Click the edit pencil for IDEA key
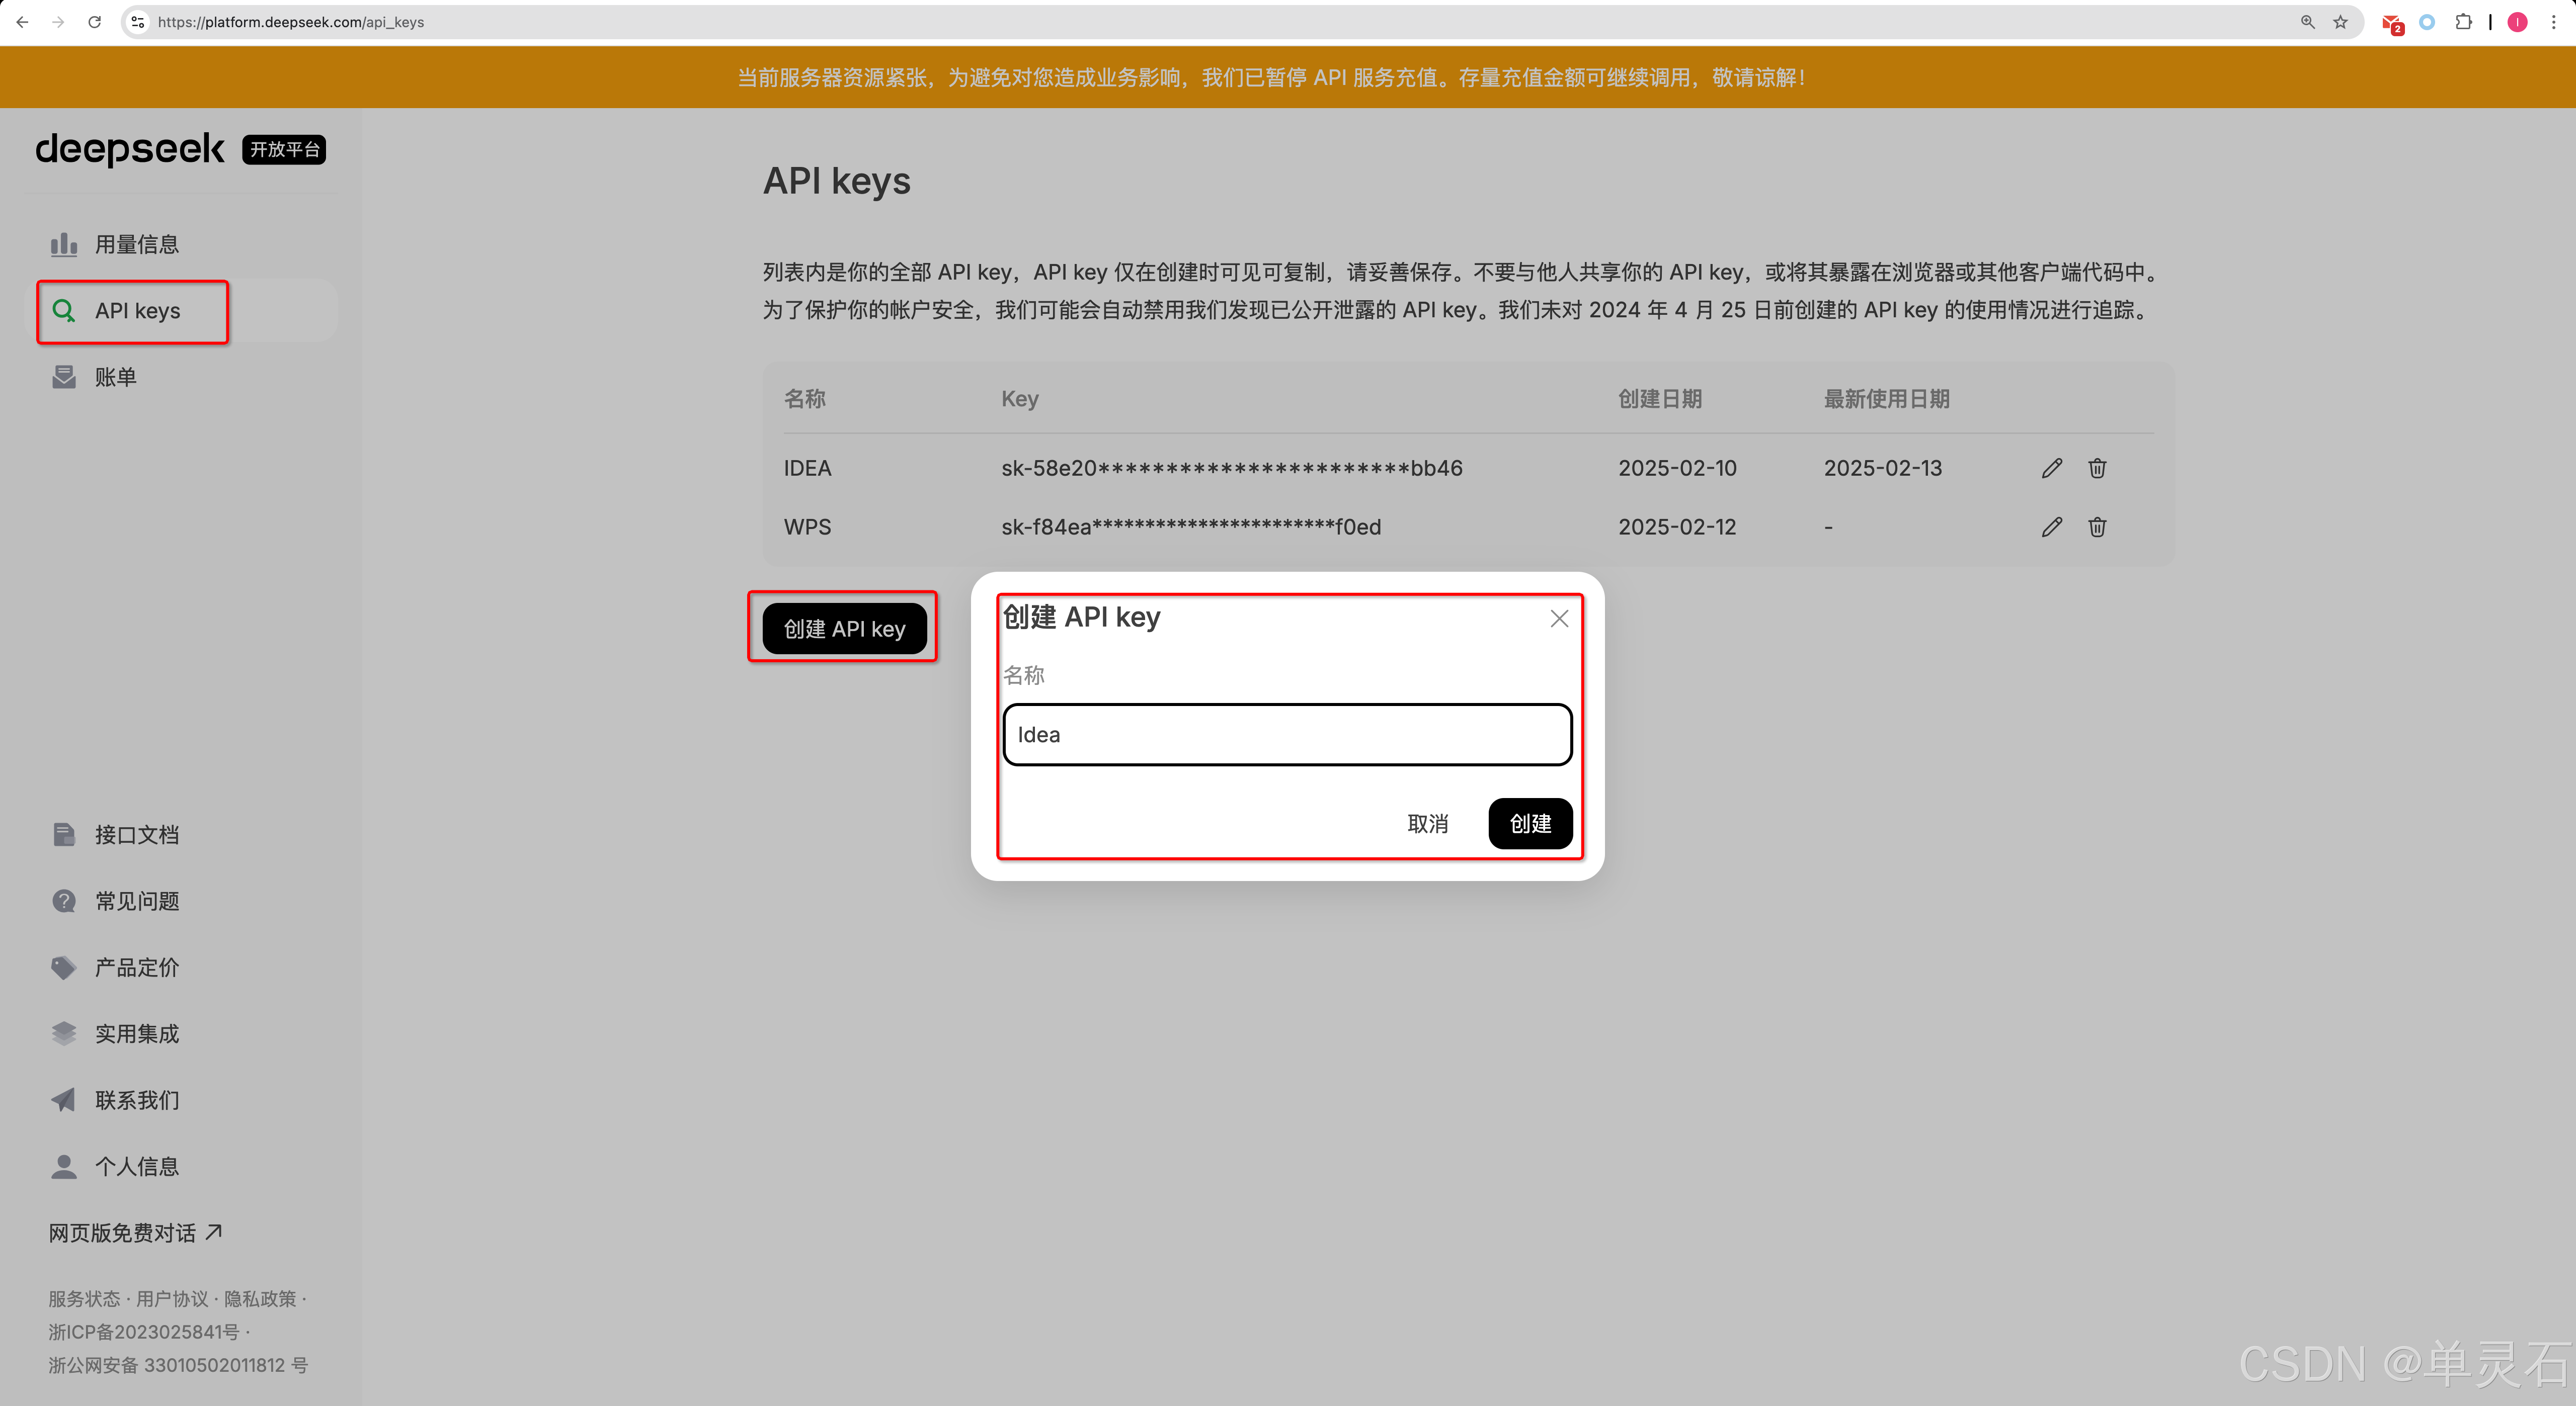Screen dimensions: 2576x1406 pyautogui.click(x=2051, y=468)
